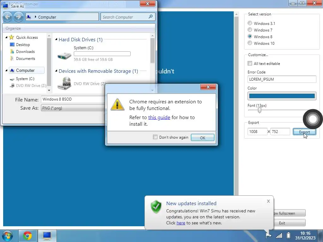
Task: Open Chrome from the taskbar
Action: coord(28,236)
